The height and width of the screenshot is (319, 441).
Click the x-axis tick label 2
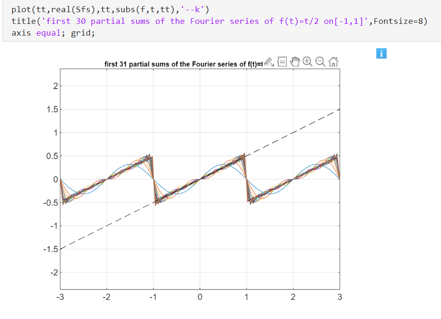[293, 297]
